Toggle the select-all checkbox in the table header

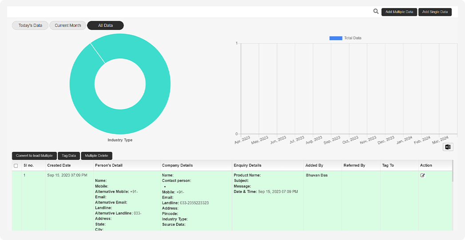(x=16, y=165)
